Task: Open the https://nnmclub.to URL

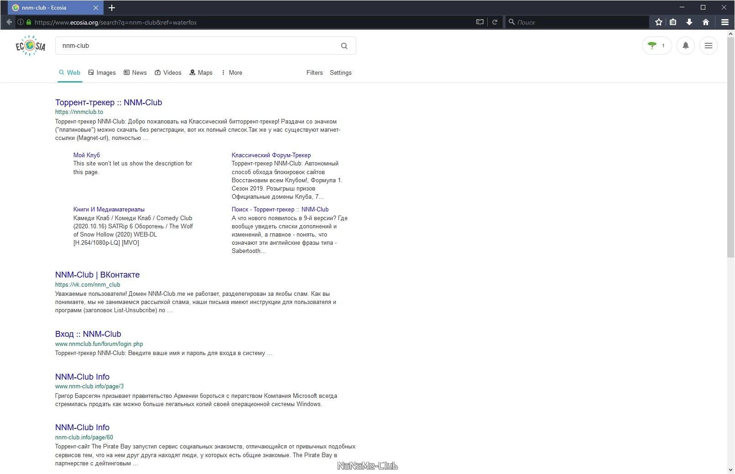Action: (x=79, y=112)
